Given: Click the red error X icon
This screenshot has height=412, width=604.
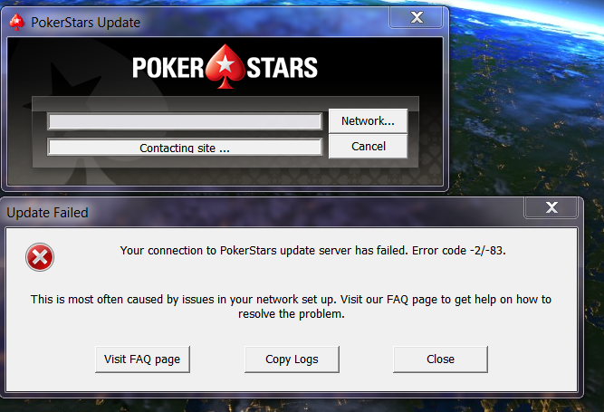Looking at the screenshot, I should point(40,257).
